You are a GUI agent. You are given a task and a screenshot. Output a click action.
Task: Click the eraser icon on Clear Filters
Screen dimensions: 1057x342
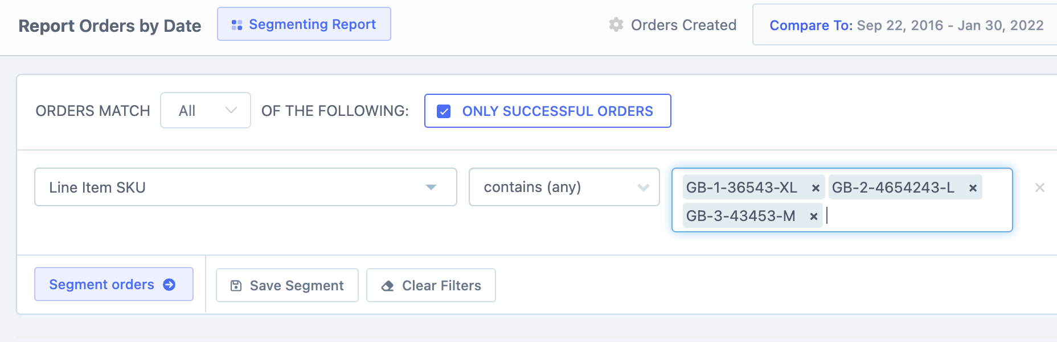point(387,285)
